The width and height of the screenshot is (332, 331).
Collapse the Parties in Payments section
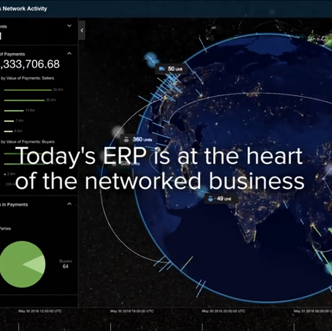[x=69, y=204]
